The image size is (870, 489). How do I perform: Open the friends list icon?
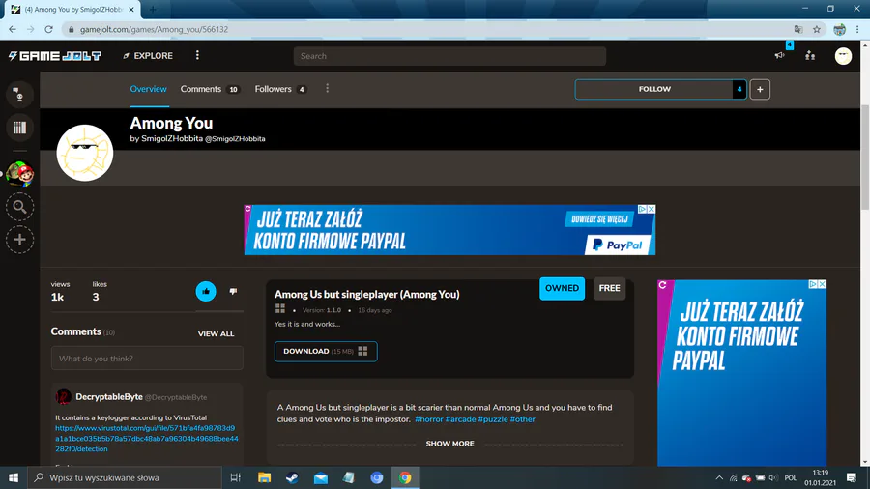tap(810, 55)
